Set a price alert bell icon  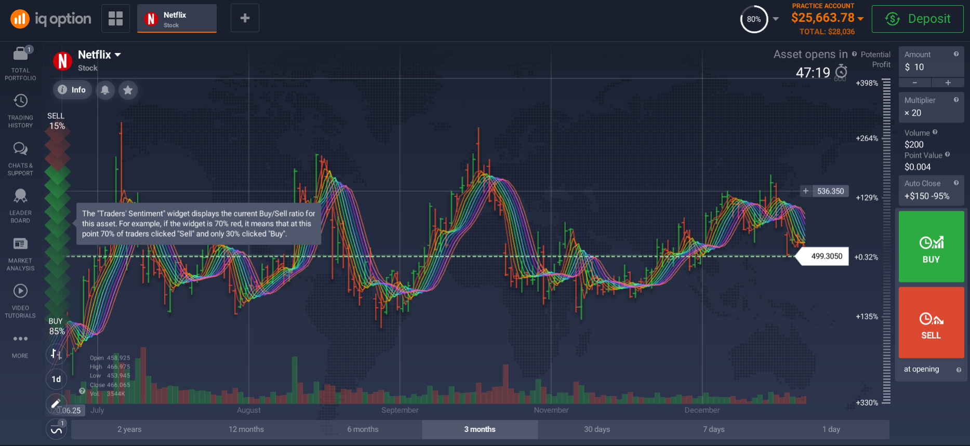coord(105,90)
